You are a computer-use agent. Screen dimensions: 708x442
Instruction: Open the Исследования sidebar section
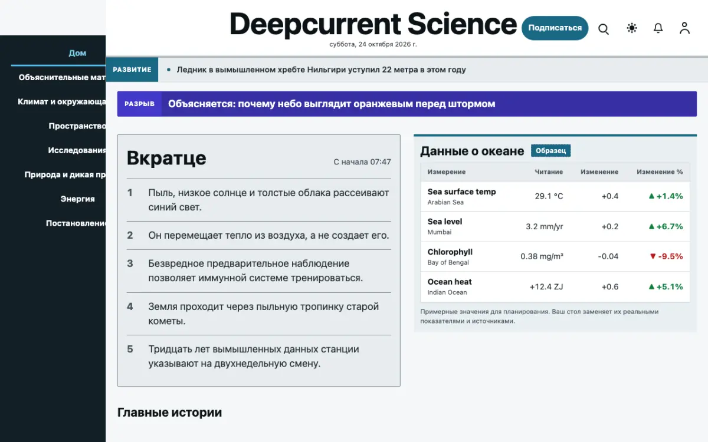point(77,150)
